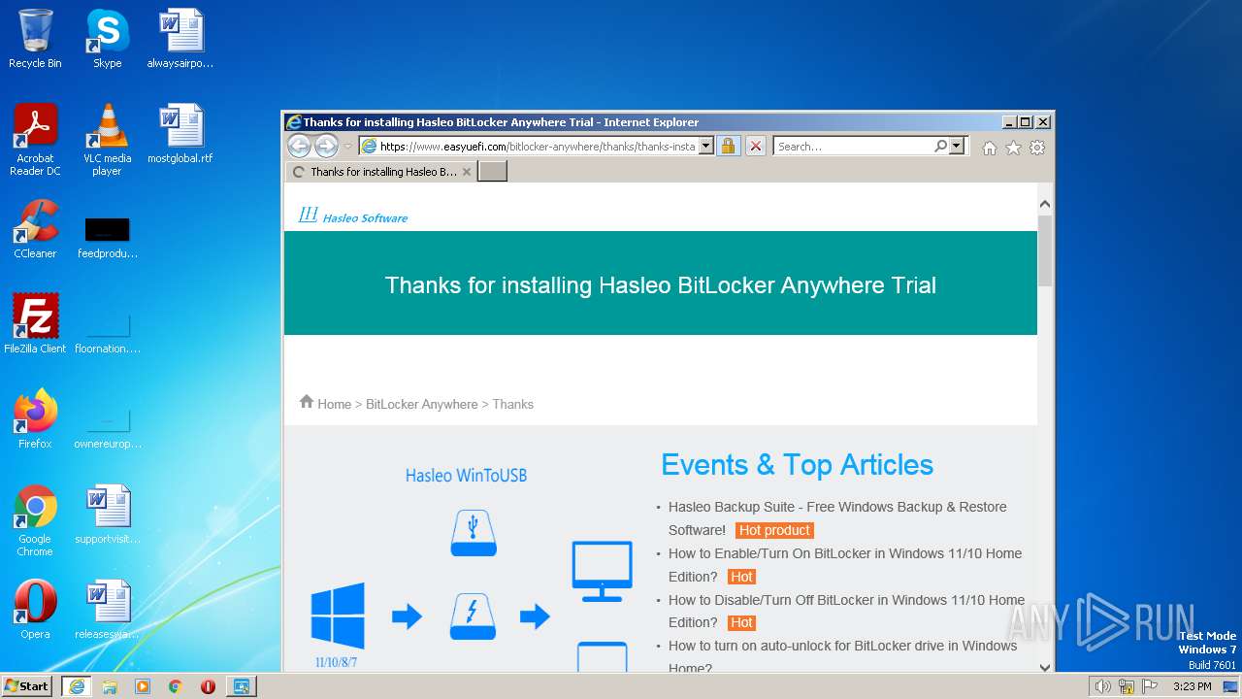The height and width of the screenshot is (699, 1242).
Task: Open the ownereurop desktop file
Action: (107, 427)
